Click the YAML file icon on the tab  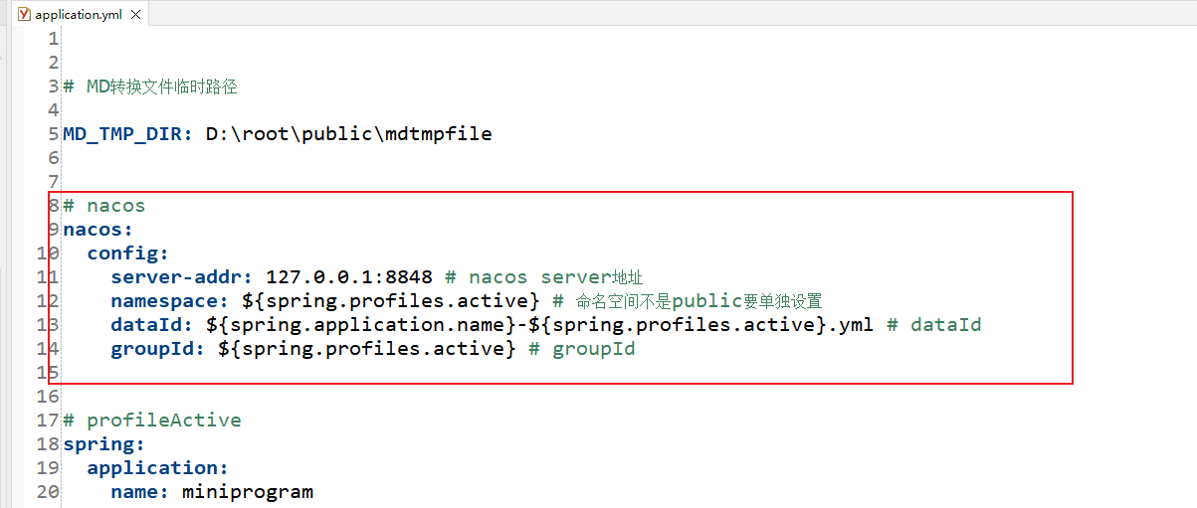click(x=25, y=15)
